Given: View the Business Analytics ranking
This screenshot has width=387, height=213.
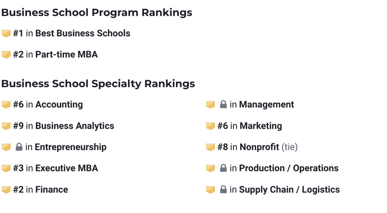Looking at the screenshot, I should (75, 126).
